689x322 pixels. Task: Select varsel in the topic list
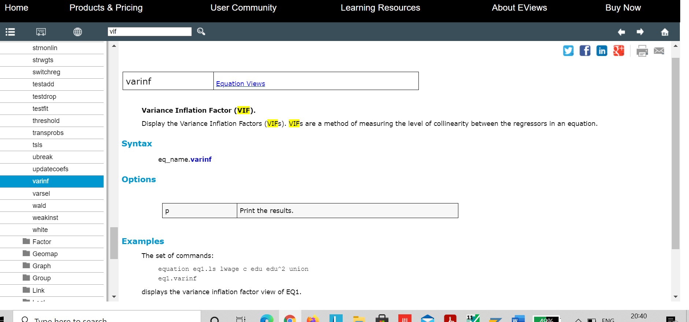click(41, 194)
